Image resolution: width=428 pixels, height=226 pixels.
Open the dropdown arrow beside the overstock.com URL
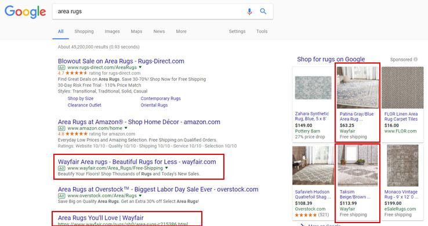click(140, 195)
